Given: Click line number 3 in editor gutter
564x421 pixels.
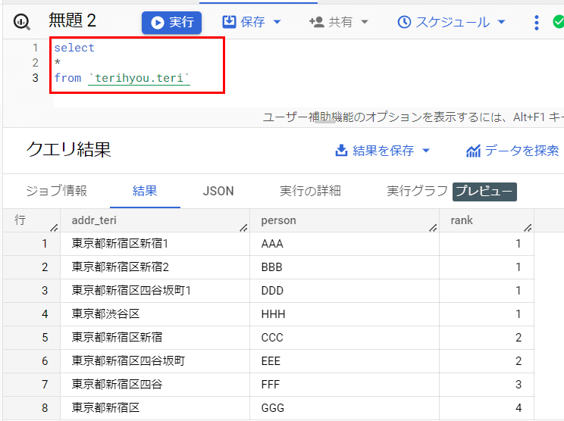Looking at the screenshot, I should click(x=35, y=78).
